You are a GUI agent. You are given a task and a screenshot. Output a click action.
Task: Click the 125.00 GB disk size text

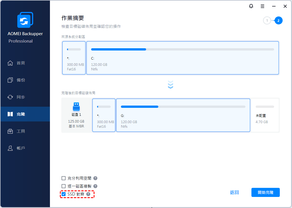coord(76,121)
